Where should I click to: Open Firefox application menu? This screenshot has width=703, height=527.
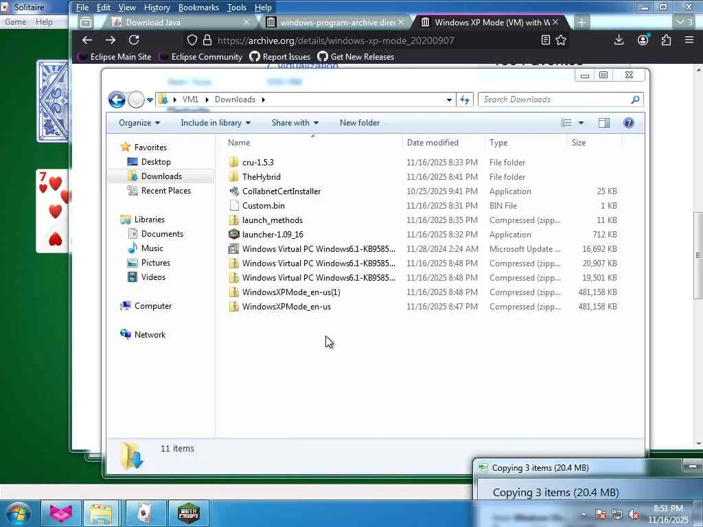click(x=689, y=40)
